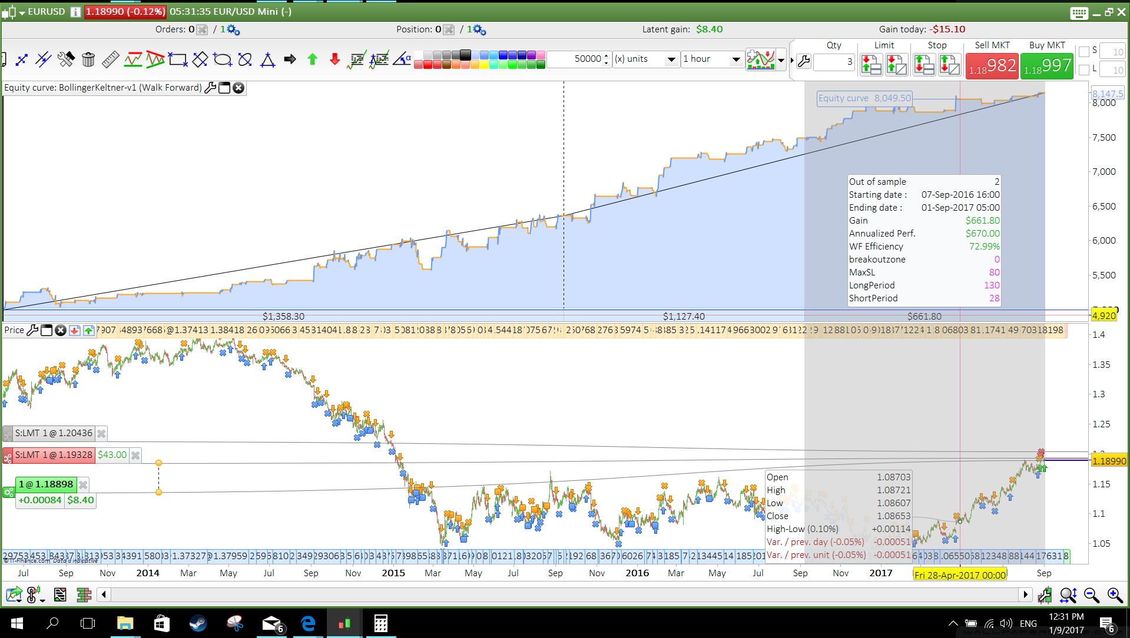Enable the L limit checkbox

[x=1084, y=70]
